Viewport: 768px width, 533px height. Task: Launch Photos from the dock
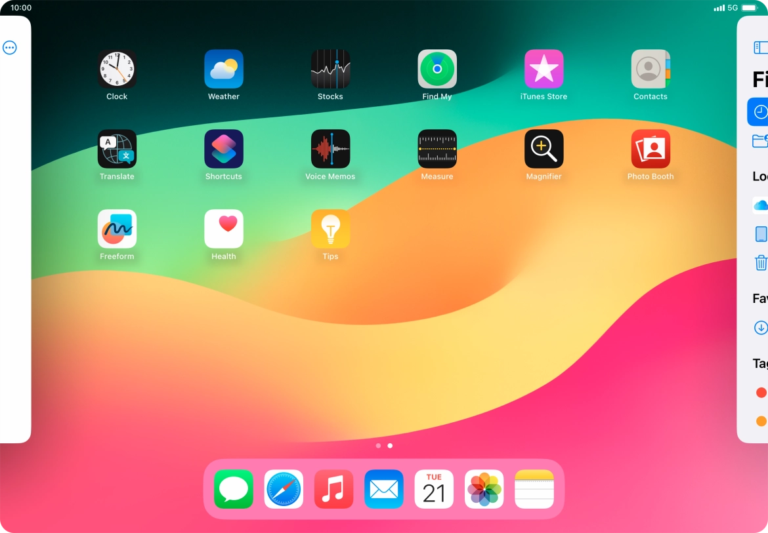[x=484, y=489]
